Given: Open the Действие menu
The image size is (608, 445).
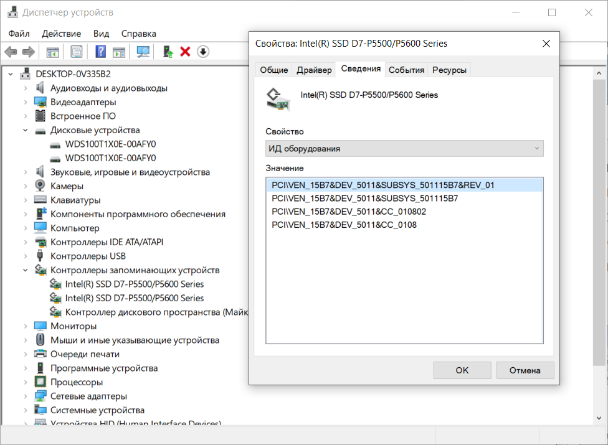Looking at the screenshot, I should tap(61, 34).
